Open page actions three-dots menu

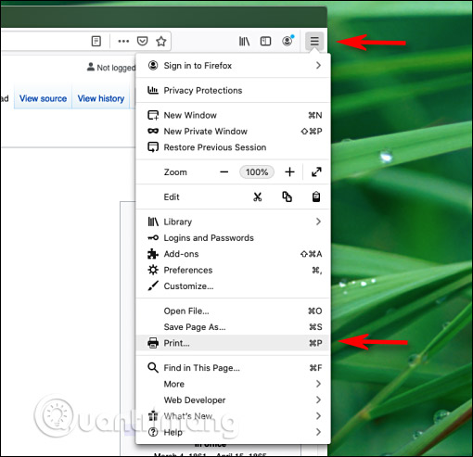(x=123, y=41)
